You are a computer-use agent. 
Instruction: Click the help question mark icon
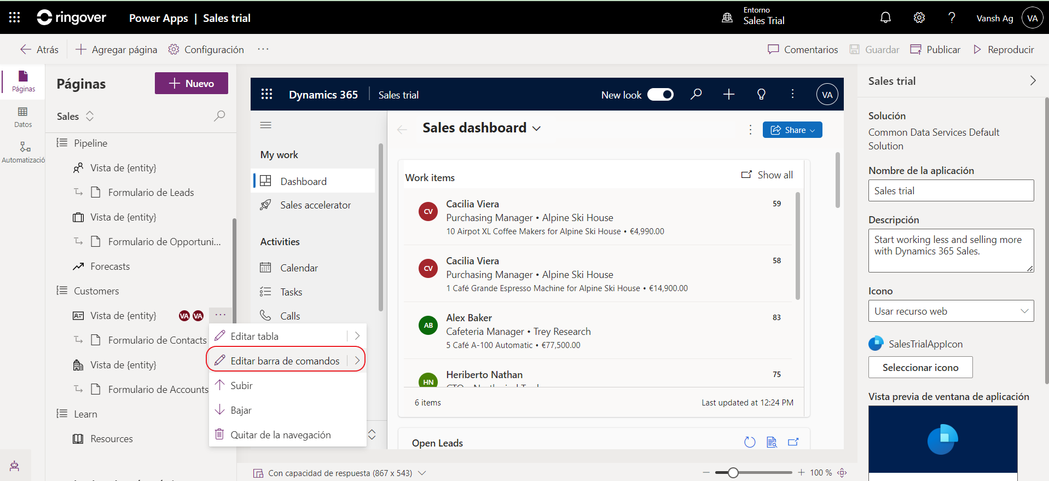952,18
